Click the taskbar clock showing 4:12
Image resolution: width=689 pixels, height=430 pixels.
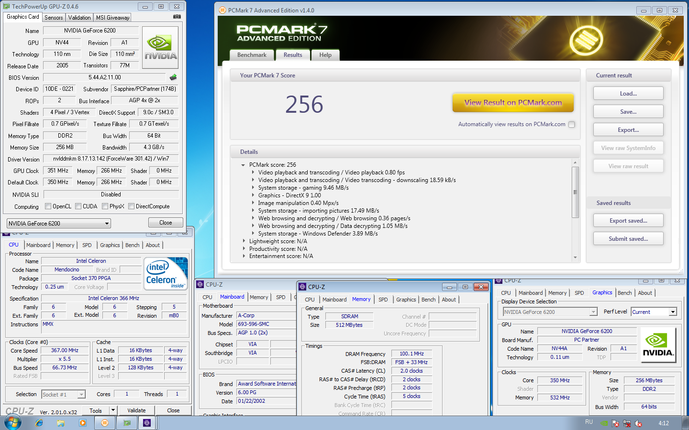pos(664,423)
